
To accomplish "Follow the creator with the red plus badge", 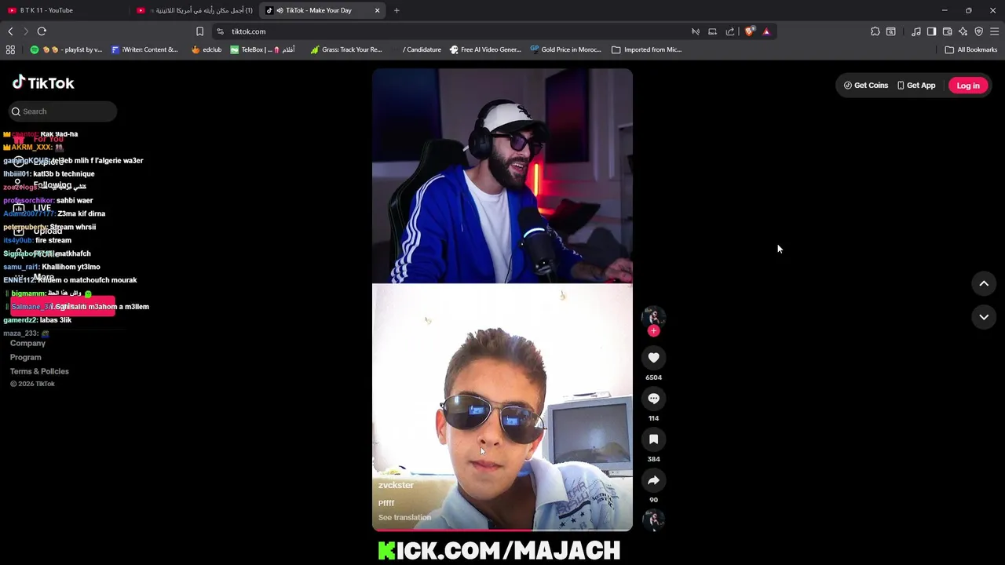I will click(653, 331).
